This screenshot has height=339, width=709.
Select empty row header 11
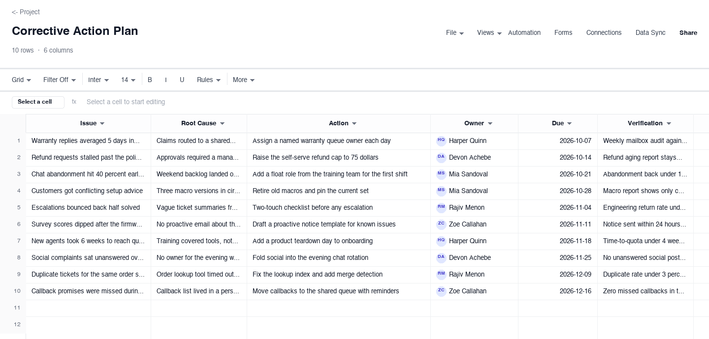(13, 308)
